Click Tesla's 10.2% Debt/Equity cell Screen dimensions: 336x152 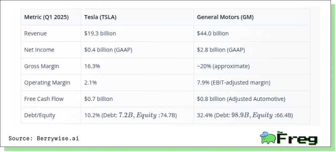click(138, 115)
